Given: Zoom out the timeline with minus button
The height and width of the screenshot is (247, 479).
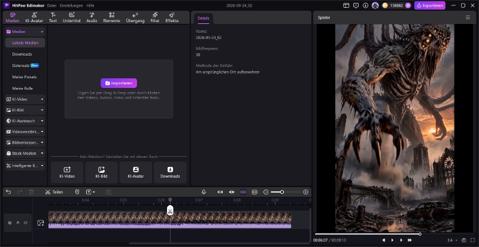Looking at the screenshot, I should coord(266,192).
